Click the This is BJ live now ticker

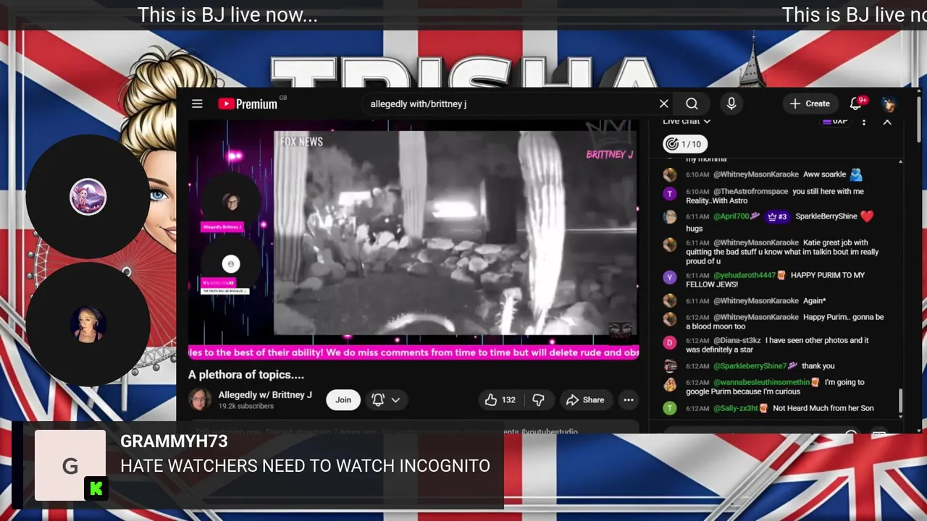tap(227, 14)
